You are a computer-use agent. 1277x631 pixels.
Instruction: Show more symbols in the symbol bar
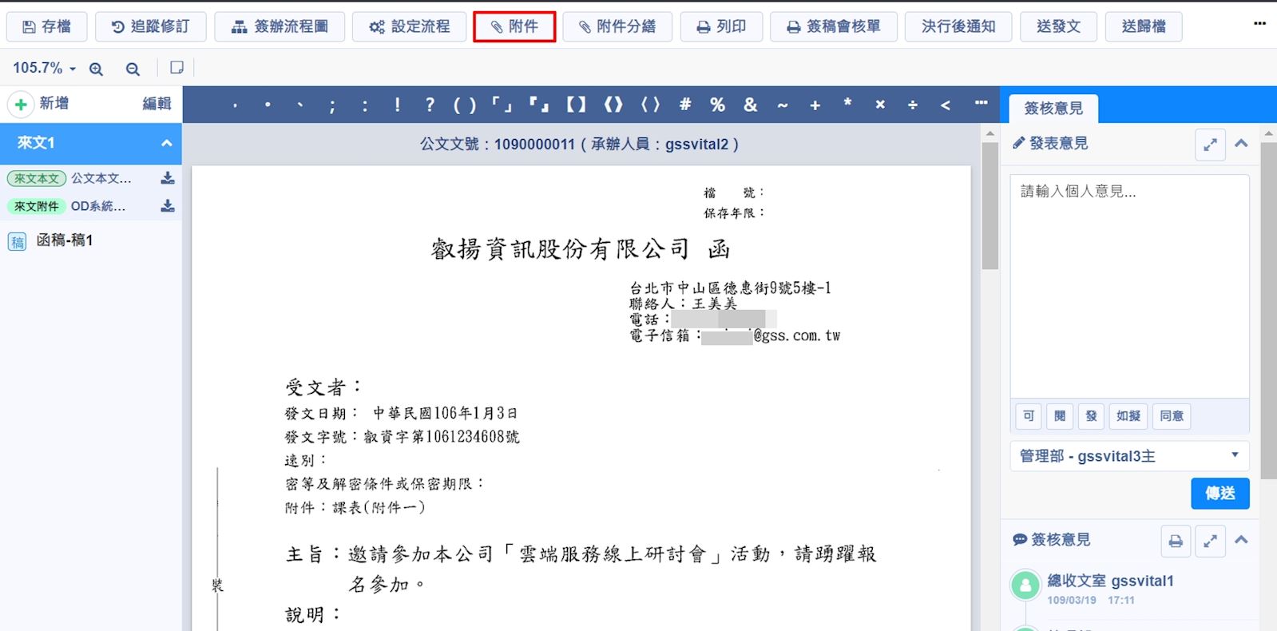[x=982, y=103]
